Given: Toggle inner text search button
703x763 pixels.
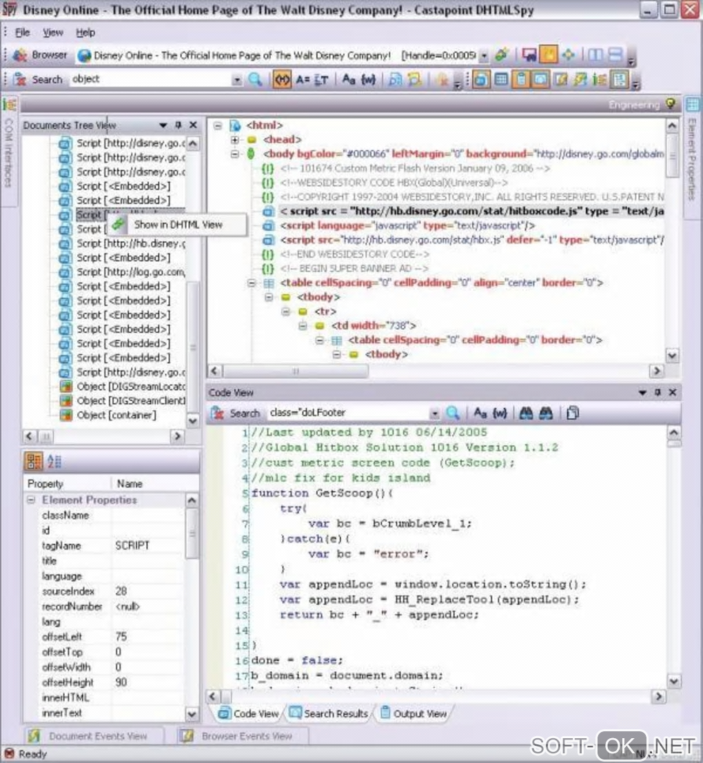Looking at the screenshot, I should click(321, 79).
